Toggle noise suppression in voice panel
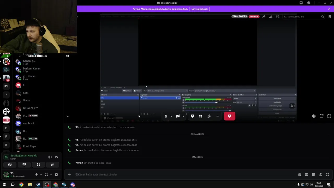This screenshot has height=188, width=334. click(x=50, y=157)
